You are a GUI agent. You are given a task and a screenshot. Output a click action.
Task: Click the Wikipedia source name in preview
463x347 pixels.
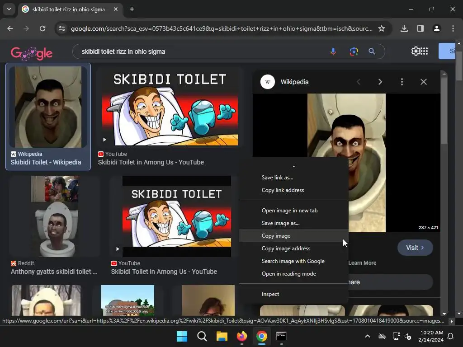(x=294, y=82)
